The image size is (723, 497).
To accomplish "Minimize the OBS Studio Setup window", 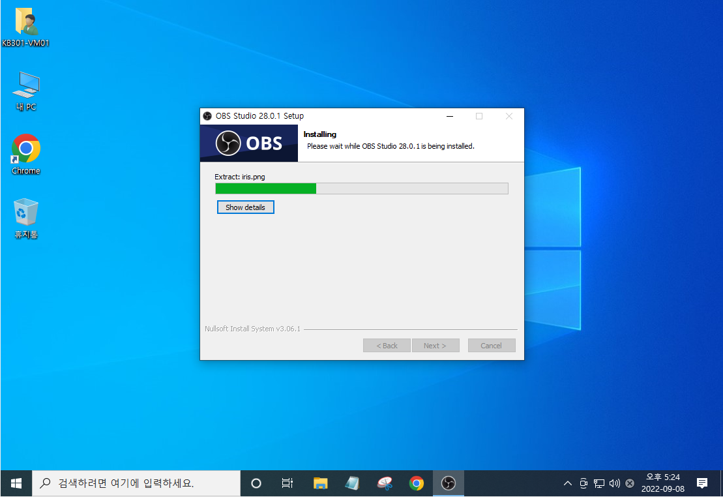I will pos(450,116).
